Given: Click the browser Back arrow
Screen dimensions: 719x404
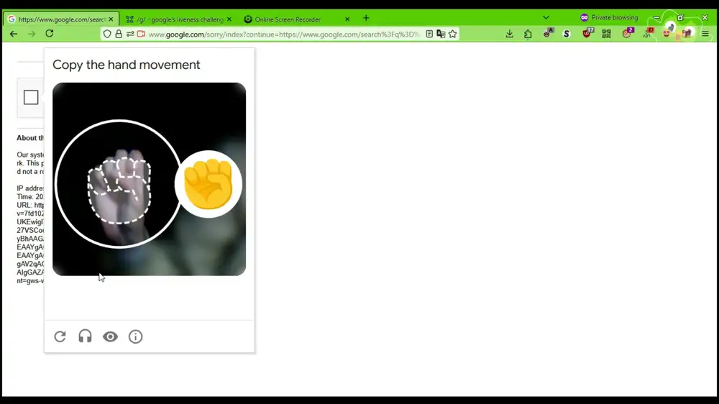Looking at the screenshot, I should 14,34.
